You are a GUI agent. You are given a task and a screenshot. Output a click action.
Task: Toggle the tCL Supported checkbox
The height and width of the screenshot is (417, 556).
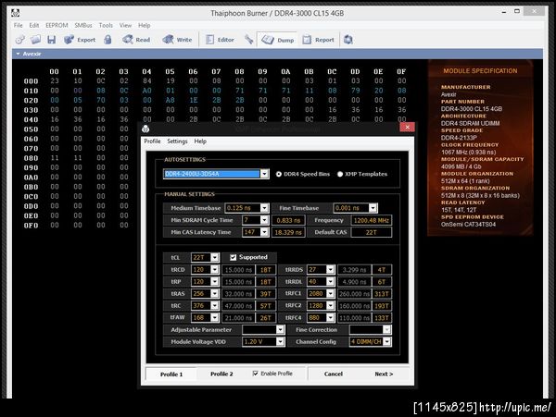(x=233, y=257)
